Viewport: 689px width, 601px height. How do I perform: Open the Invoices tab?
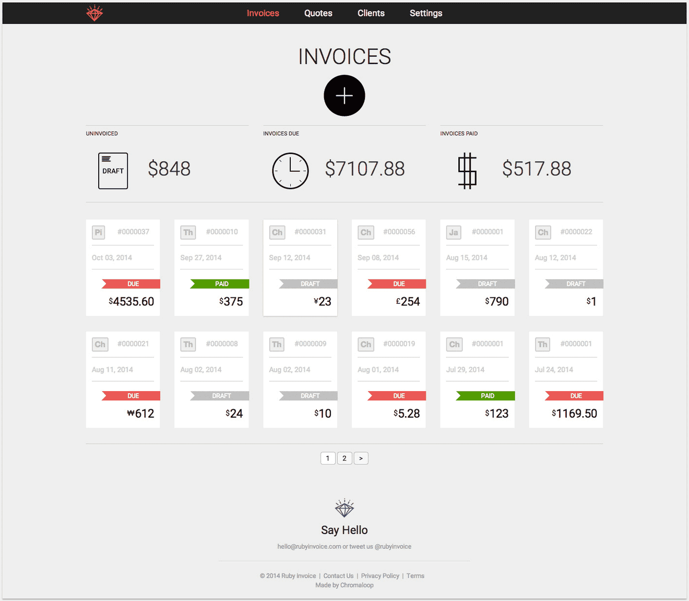(x=263, y=13)
